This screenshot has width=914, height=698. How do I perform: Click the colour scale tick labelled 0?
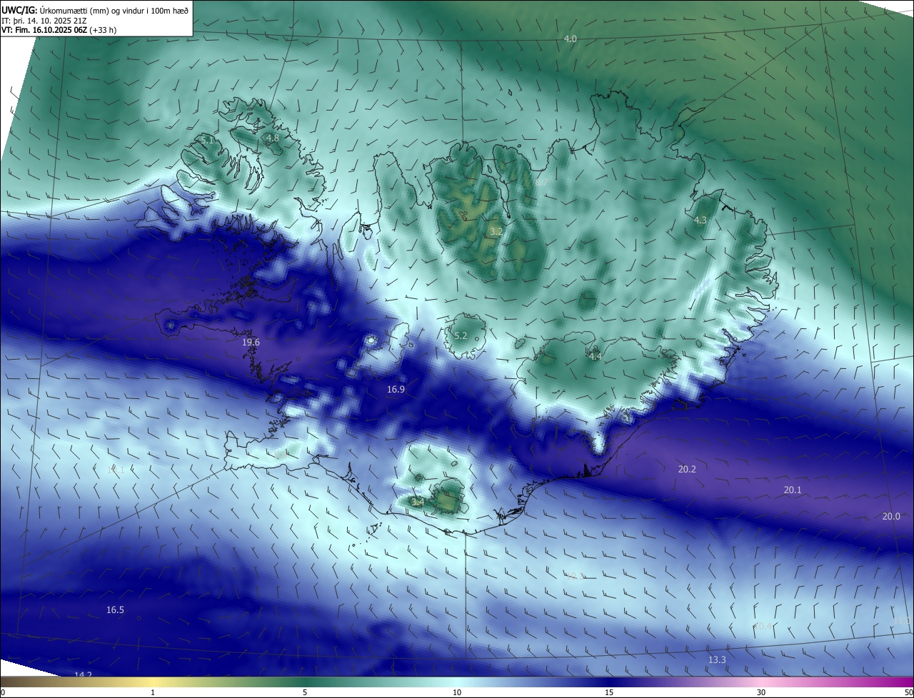tap(3, 692)
